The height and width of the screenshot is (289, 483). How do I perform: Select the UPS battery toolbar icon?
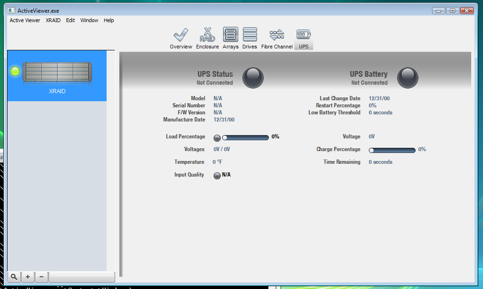pos(303,35)
